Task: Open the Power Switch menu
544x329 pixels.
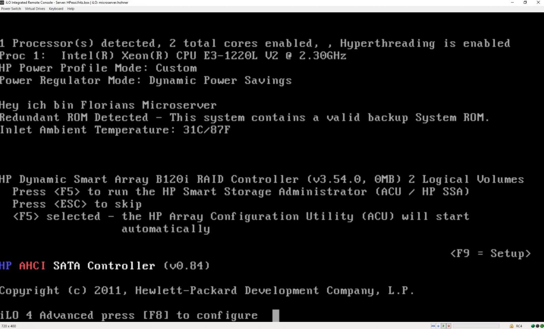Action: pyautogui.click(x=11, y=9)
